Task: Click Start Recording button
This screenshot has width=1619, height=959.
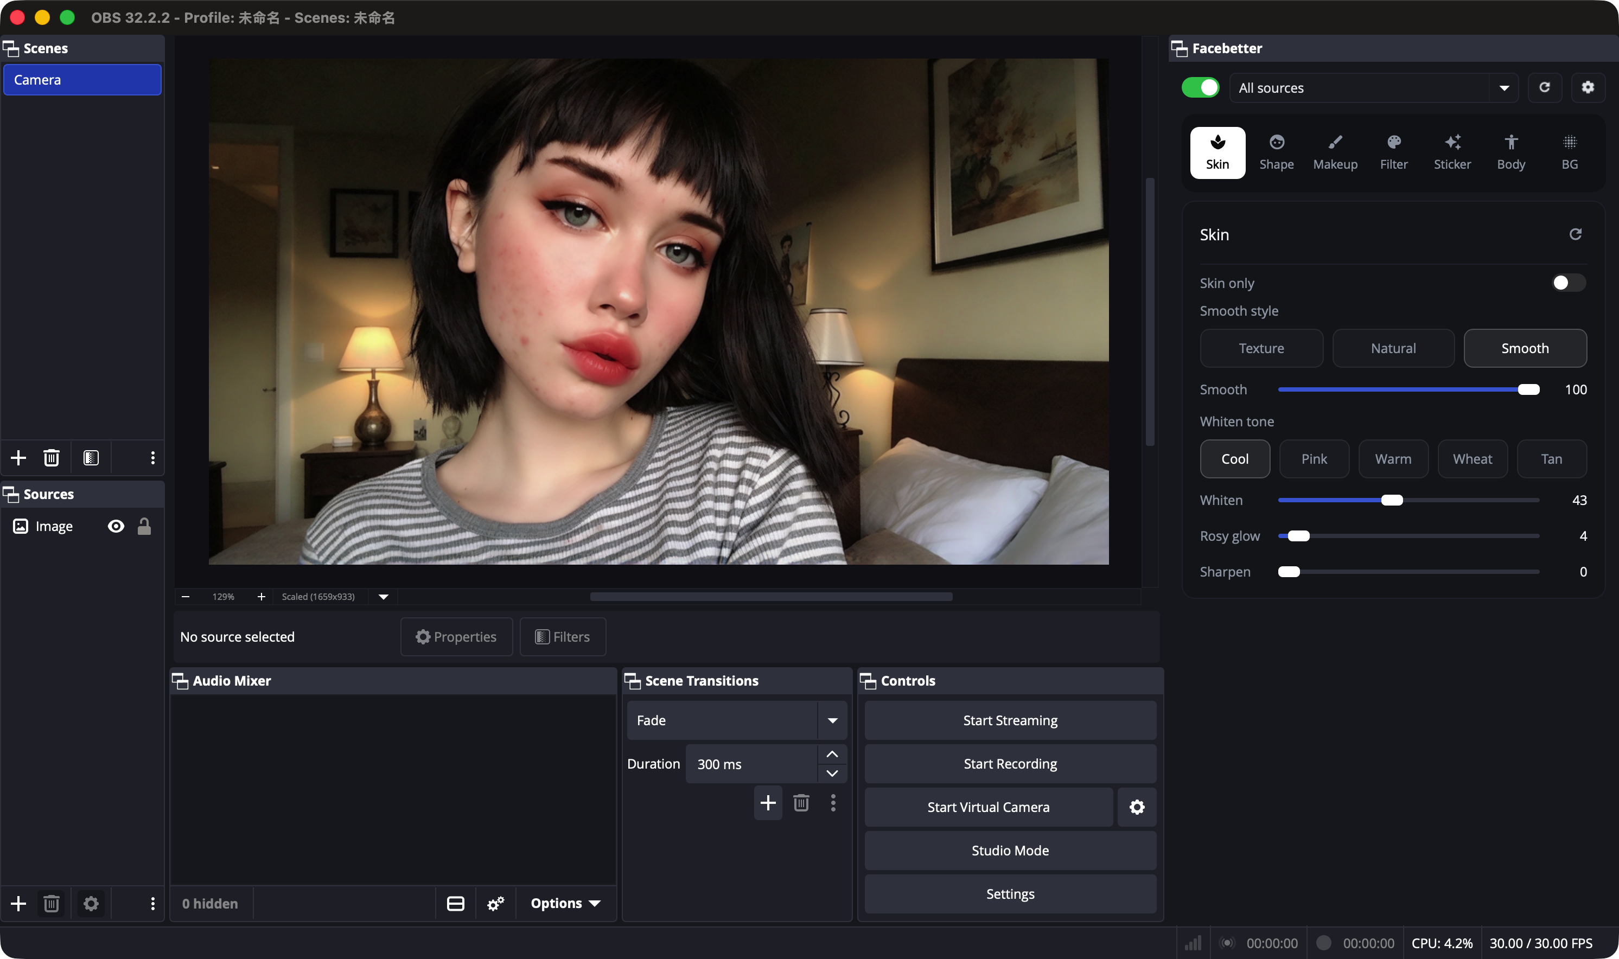Action: pos(1010,764)
